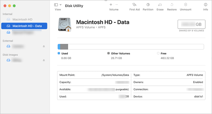Expand View dropdown chevron arrow
Viewport: 212px width, 114px height.
tap(61, 5)
